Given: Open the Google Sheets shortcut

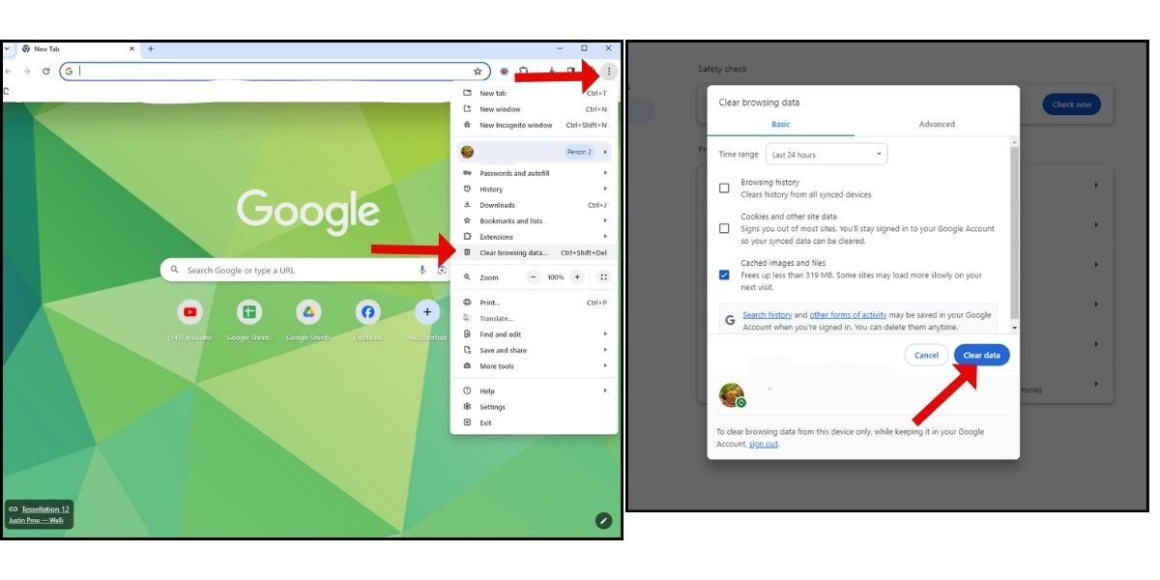Looking at the screenshot, I should 249,312.
